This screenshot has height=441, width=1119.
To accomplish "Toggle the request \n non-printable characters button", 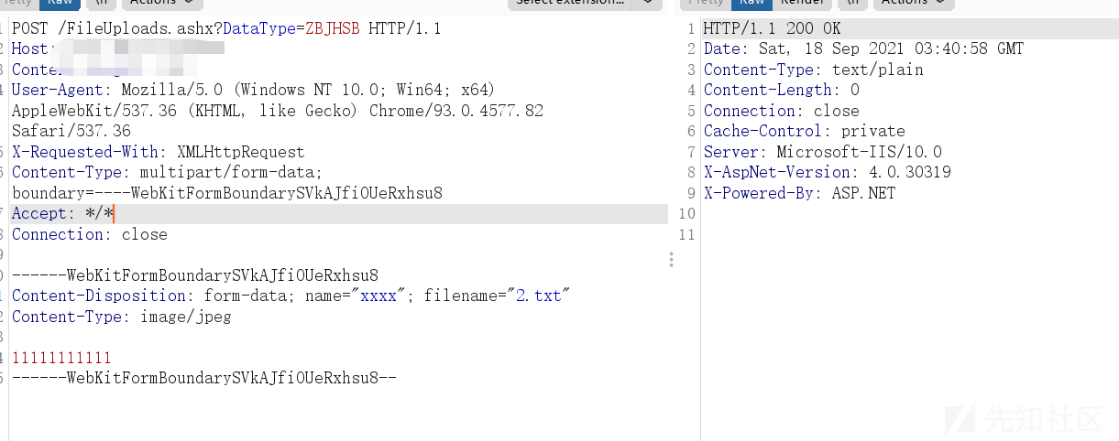I will point(101,3).
